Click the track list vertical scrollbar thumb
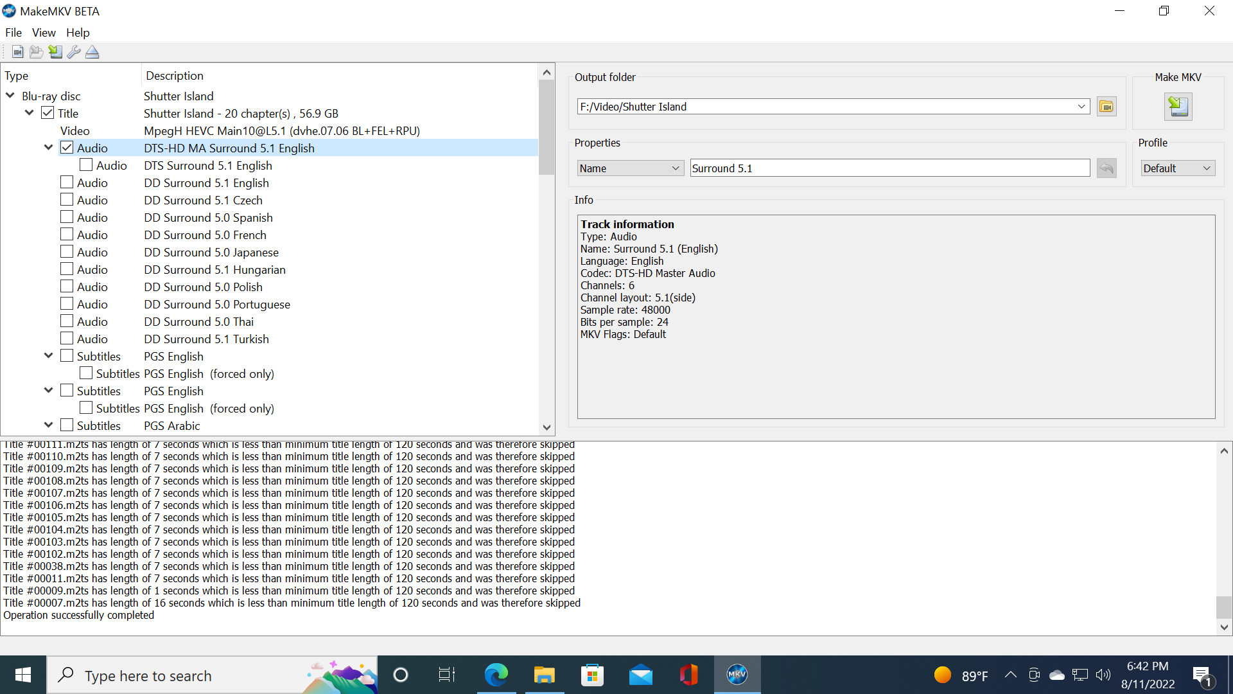Screen dimensions: 1233x694 coord(547,127)
